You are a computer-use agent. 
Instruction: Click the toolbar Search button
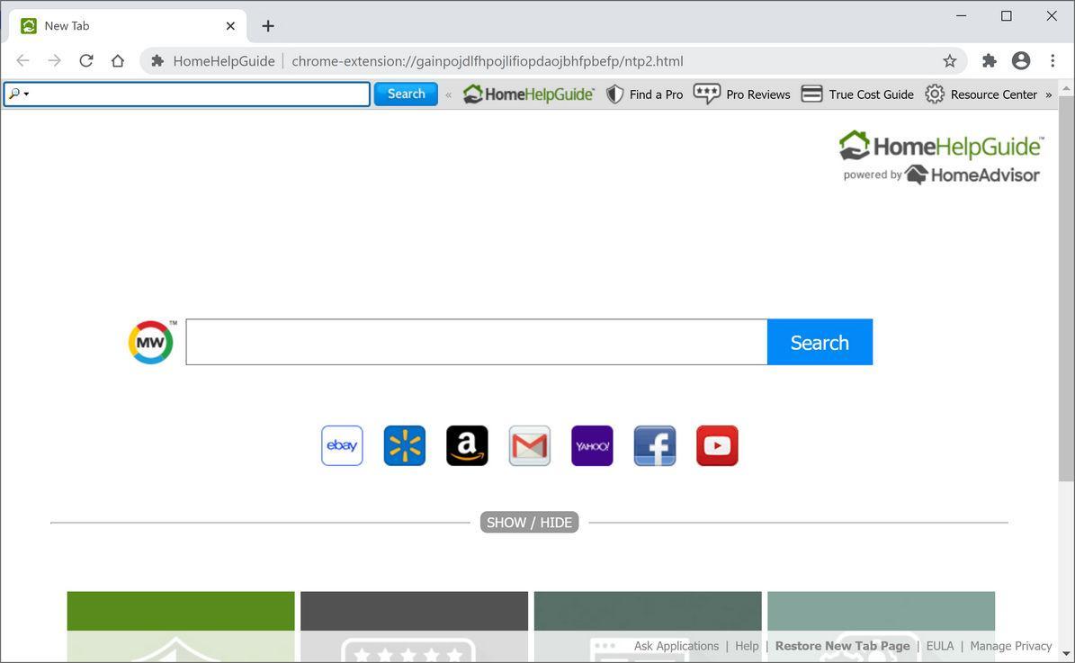406,94
